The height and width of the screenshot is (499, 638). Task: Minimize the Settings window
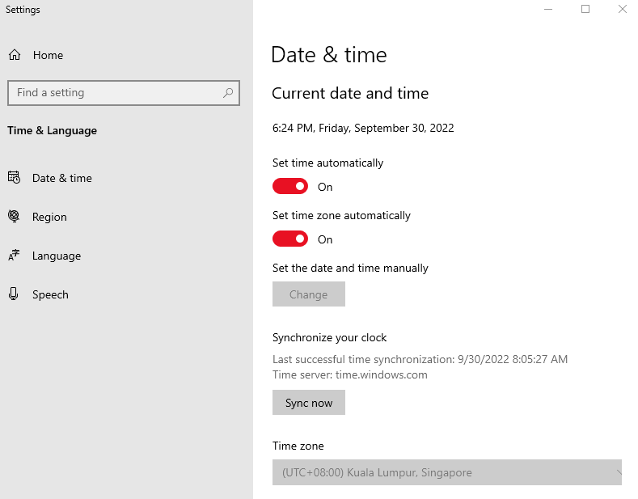[x=548, y=9]
